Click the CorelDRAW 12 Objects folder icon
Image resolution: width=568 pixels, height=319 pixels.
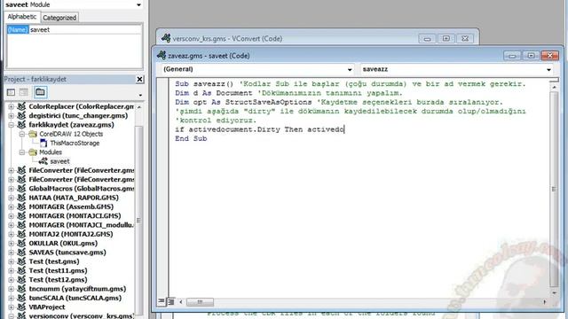(x=33, y=134)
